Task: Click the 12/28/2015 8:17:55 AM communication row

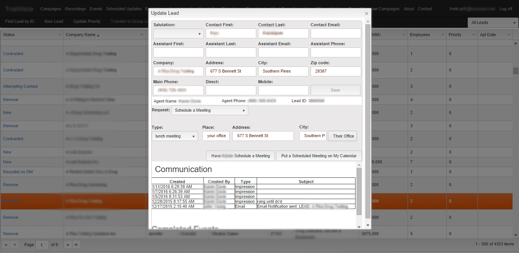Action: 253,201
